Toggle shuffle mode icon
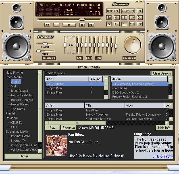Image resolution: width=179 pixels, height=174 pixels. pyautogui.click(x=140, y=18)
